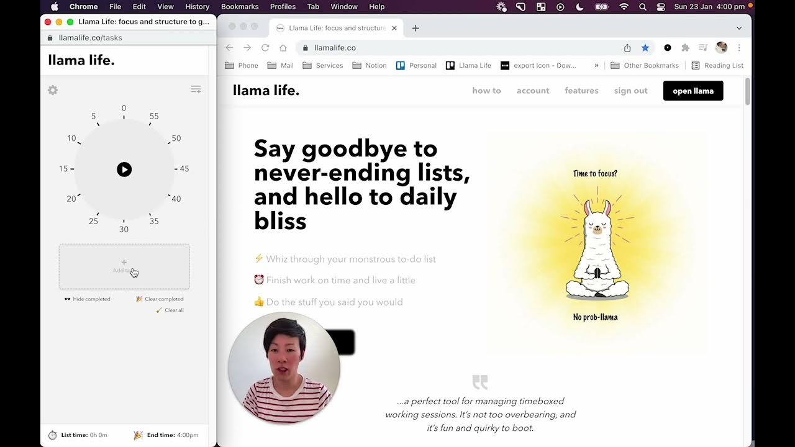Click the llama life logo on the website
The width and height of the screenshot is (795, 447).
click(x=266, y=90)
